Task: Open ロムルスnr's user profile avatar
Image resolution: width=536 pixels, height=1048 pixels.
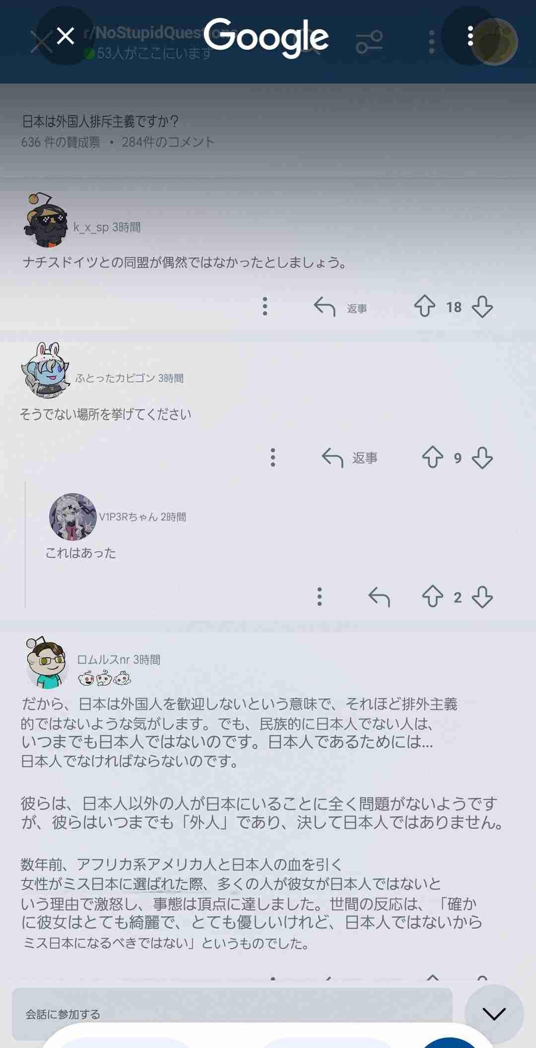Action: 47,662
